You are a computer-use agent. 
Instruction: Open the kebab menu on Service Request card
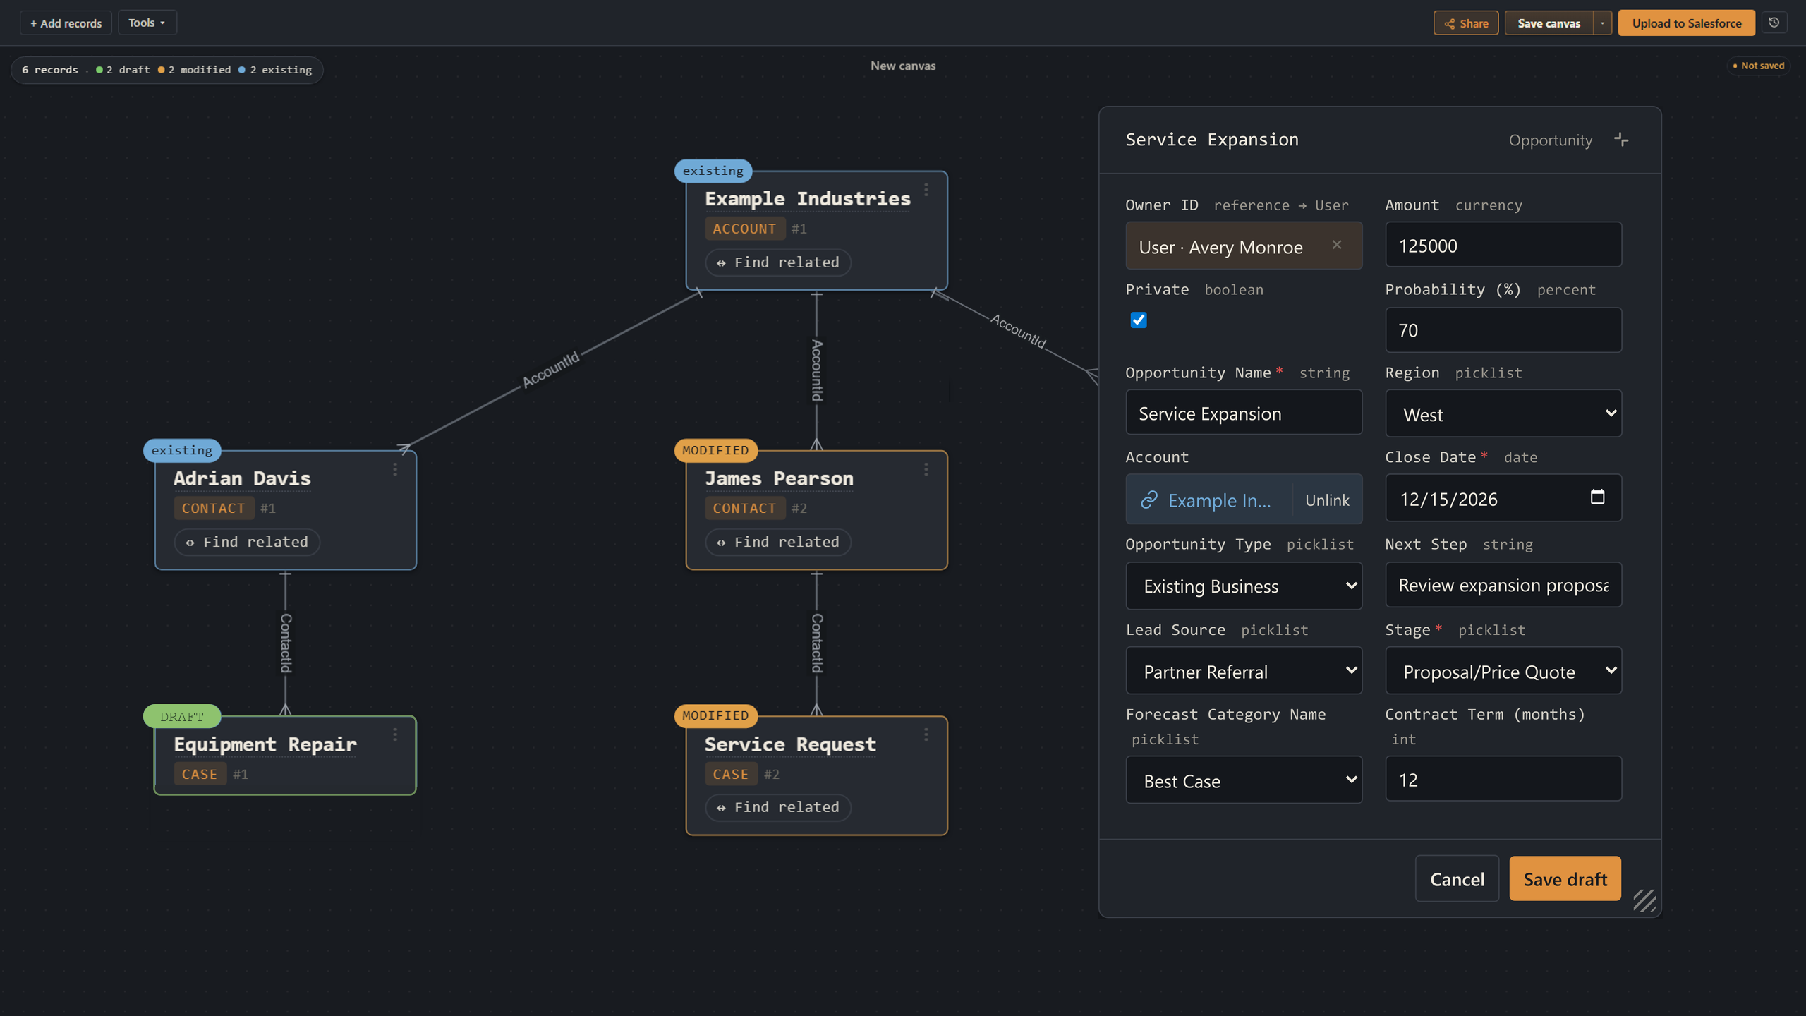pos(926,735)
